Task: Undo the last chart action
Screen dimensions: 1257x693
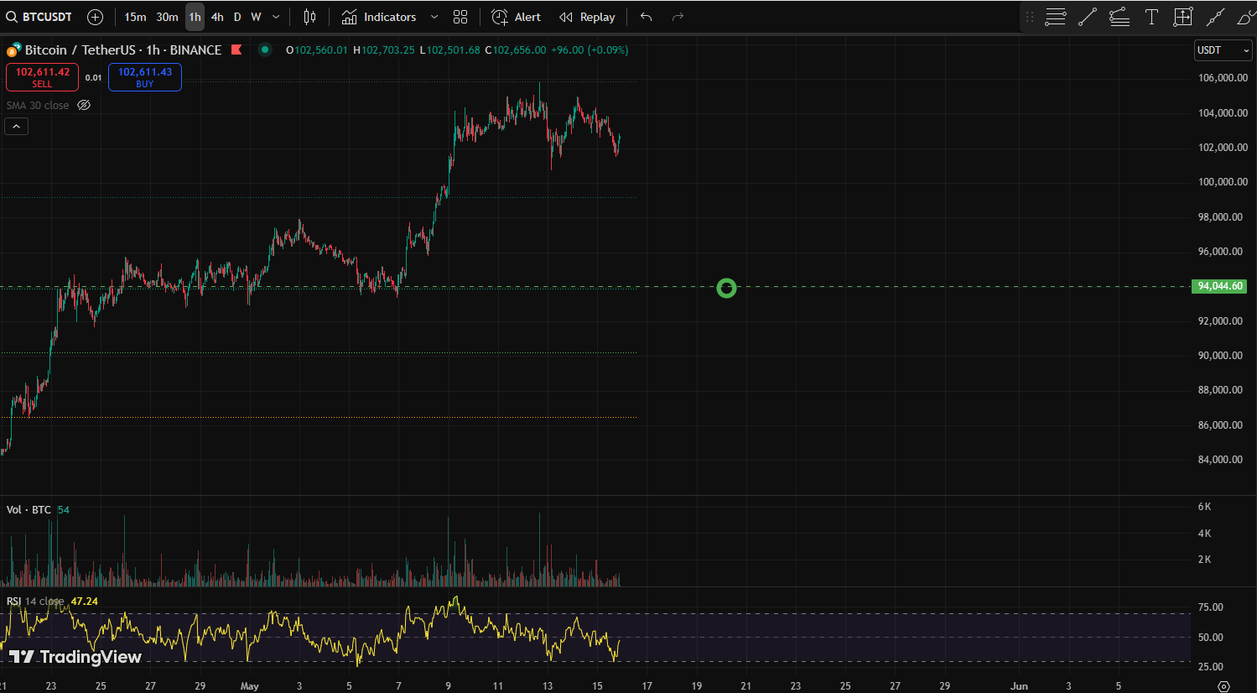Action: 646,17
